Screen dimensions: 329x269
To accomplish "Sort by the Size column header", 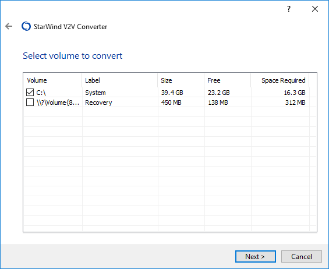I will 181,80.
